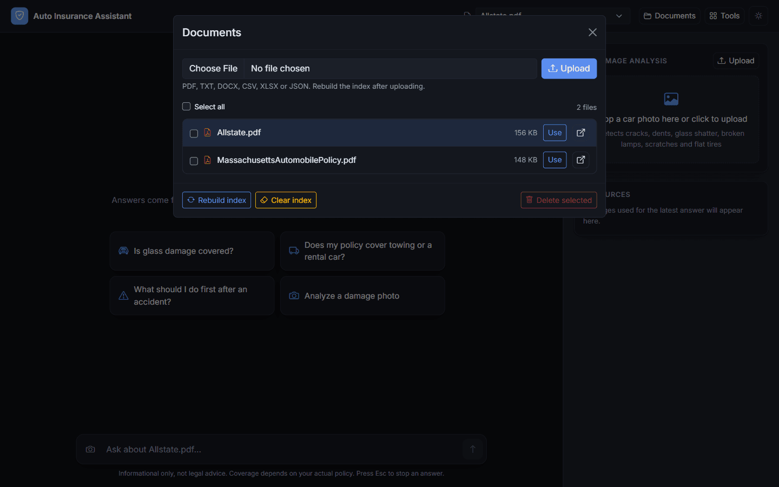Select the 'Analyze a damage photo' suggestion
This screenshot has height=487, width=779.
pyautogui.click(x=362, y=295)
